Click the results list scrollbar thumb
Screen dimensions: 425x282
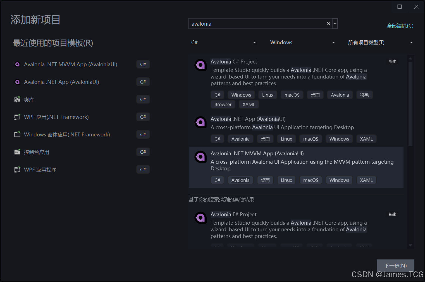click(410, 104)
